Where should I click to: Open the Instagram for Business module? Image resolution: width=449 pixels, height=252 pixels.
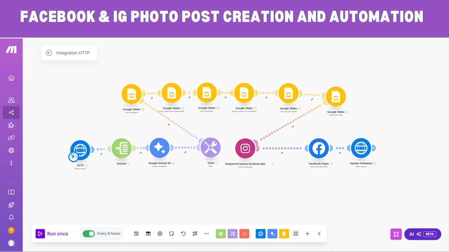(245, 148)
